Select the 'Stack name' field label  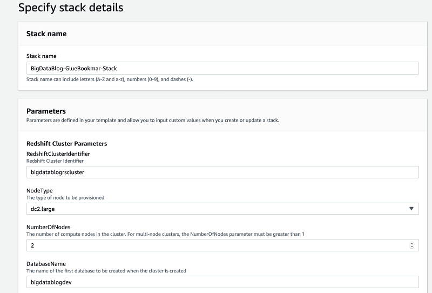click(x=42, y=56)
